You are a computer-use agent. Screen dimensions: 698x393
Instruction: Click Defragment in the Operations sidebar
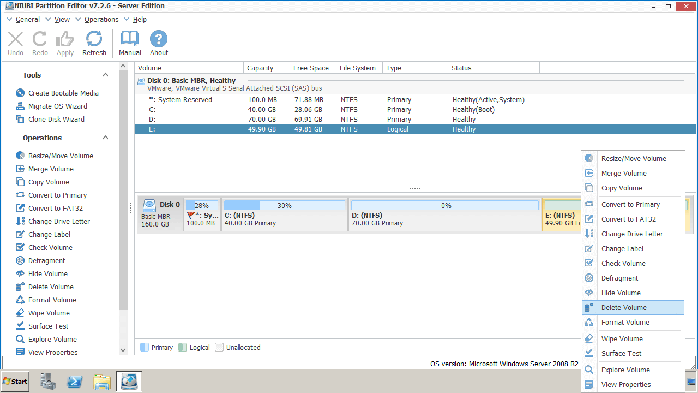(46, 260)
